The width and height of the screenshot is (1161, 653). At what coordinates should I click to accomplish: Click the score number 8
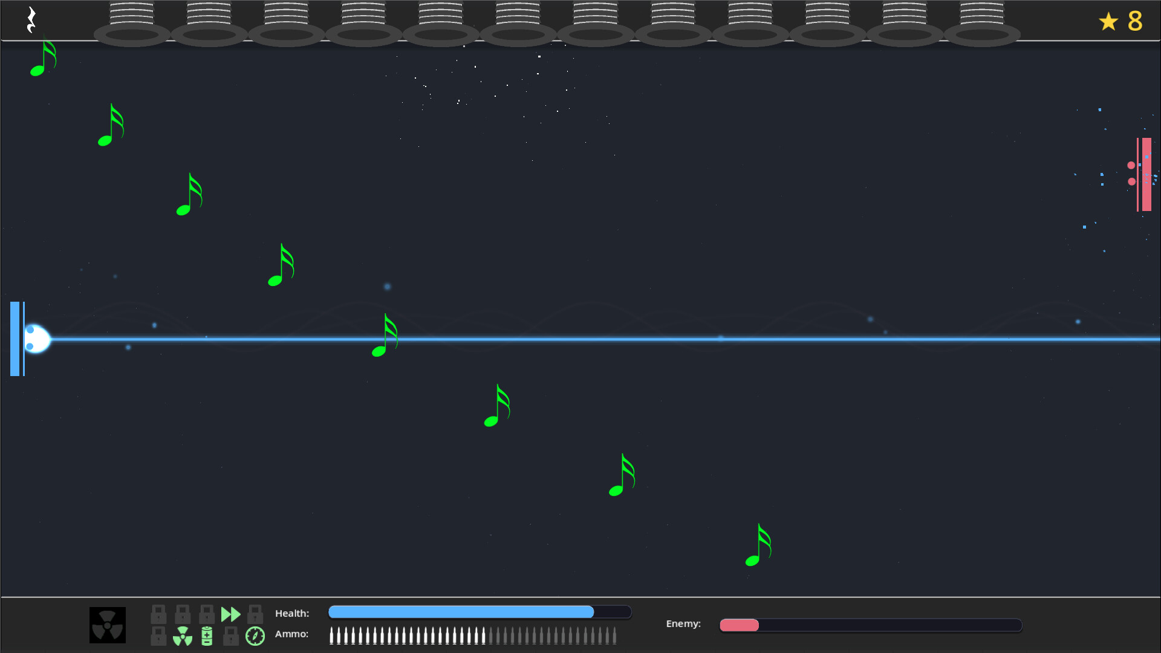coord(1135,22)
